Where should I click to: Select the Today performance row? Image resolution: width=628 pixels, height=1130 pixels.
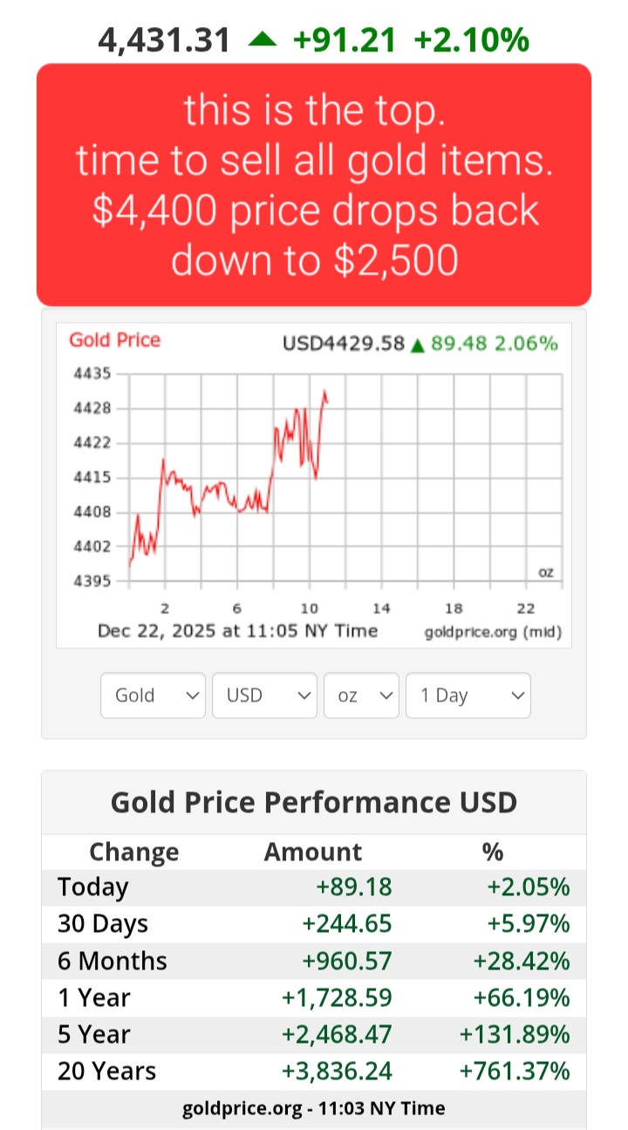point(314,887)
